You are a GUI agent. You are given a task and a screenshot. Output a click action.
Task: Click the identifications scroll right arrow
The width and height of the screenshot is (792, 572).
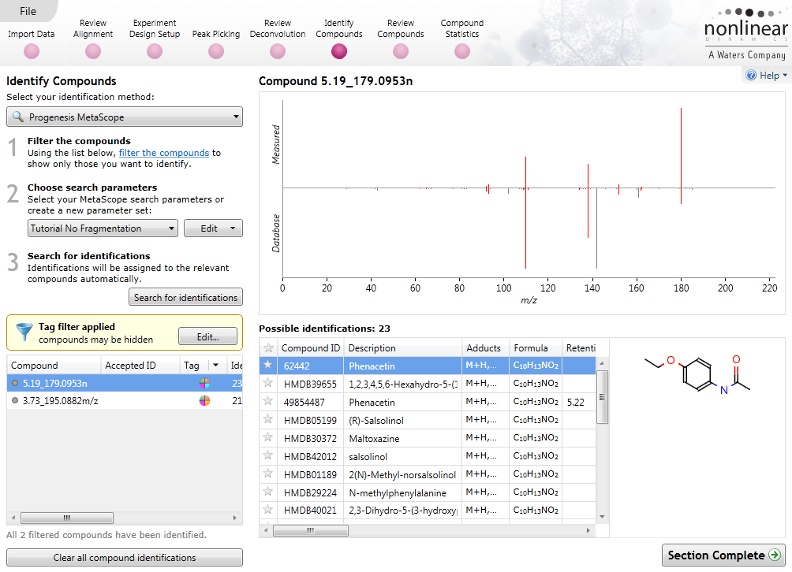588,530
